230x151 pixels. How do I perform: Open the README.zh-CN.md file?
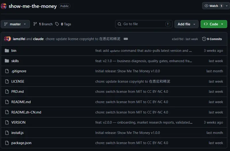pyautogui.click(x=26, y=112)
